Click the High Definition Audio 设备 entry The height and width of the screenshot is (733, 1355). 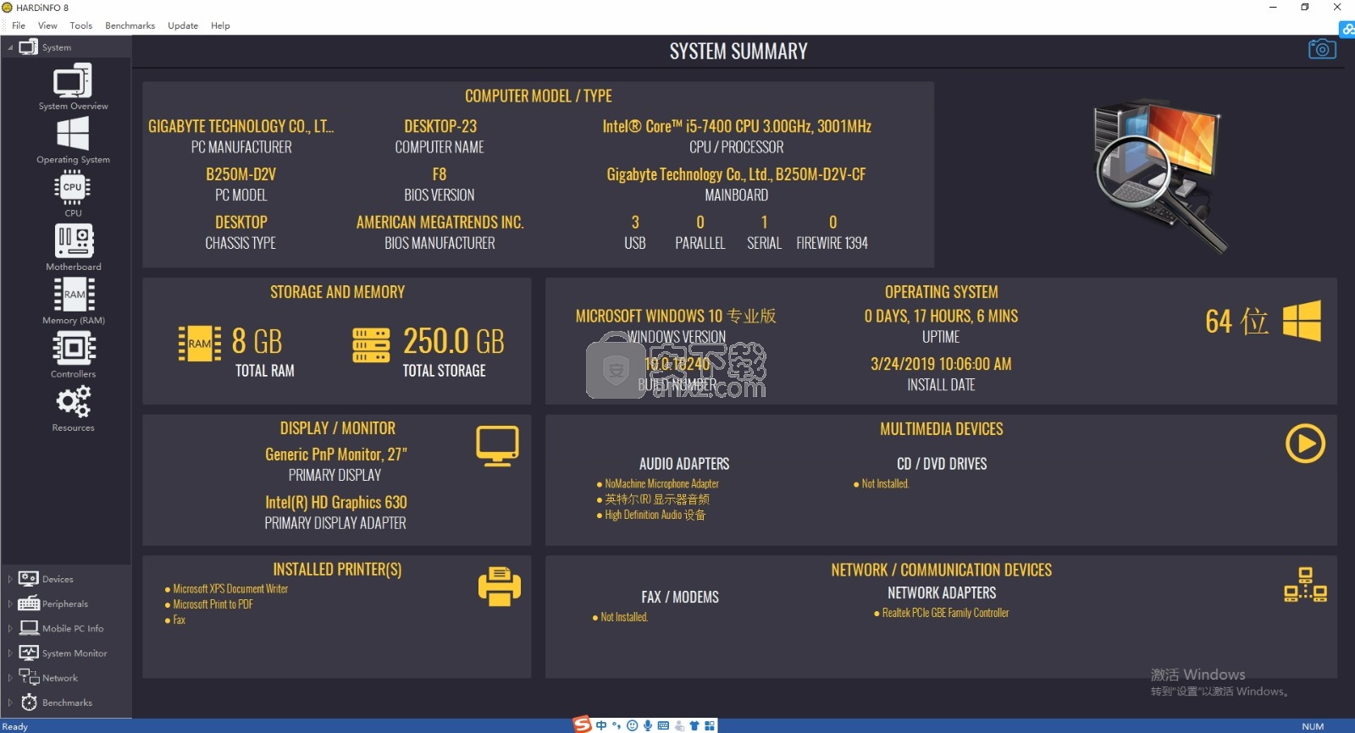[655, 515]
